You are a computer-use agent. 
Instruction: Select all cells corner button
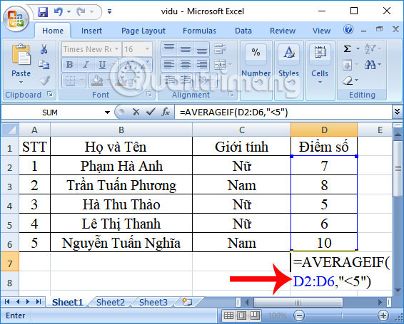click(x=10, y=130)
